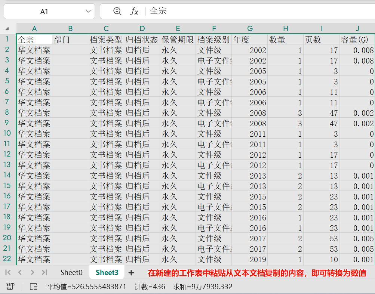Switch to the Sheet0 tab
This screenshot has width=375, height=294.
pos(71,273)
